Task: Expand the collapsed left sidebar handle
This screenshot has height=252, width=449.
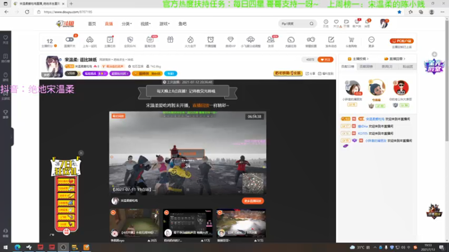Action: [x=12, y=137]
